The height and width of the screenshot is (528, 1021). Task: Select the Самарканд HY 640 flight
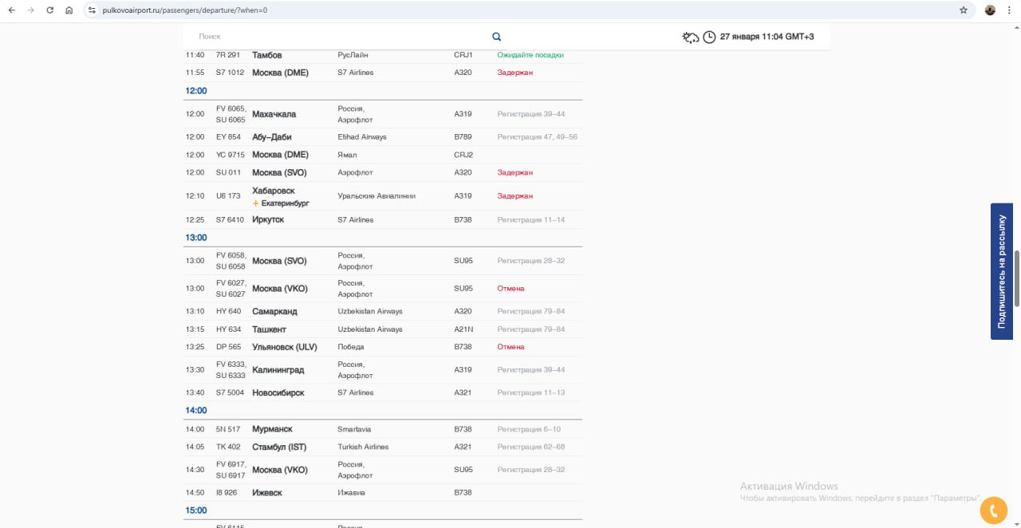274,311
